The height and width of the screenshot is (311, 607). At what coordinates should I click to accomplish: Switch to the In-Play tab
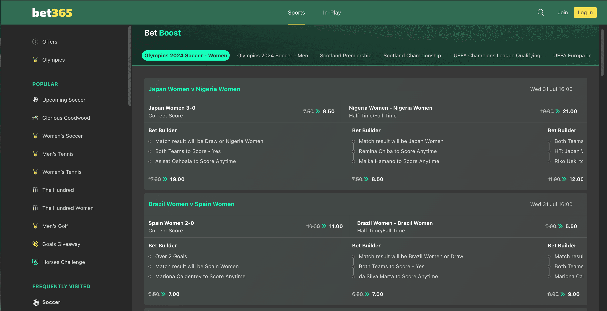[x=332, y=13]
